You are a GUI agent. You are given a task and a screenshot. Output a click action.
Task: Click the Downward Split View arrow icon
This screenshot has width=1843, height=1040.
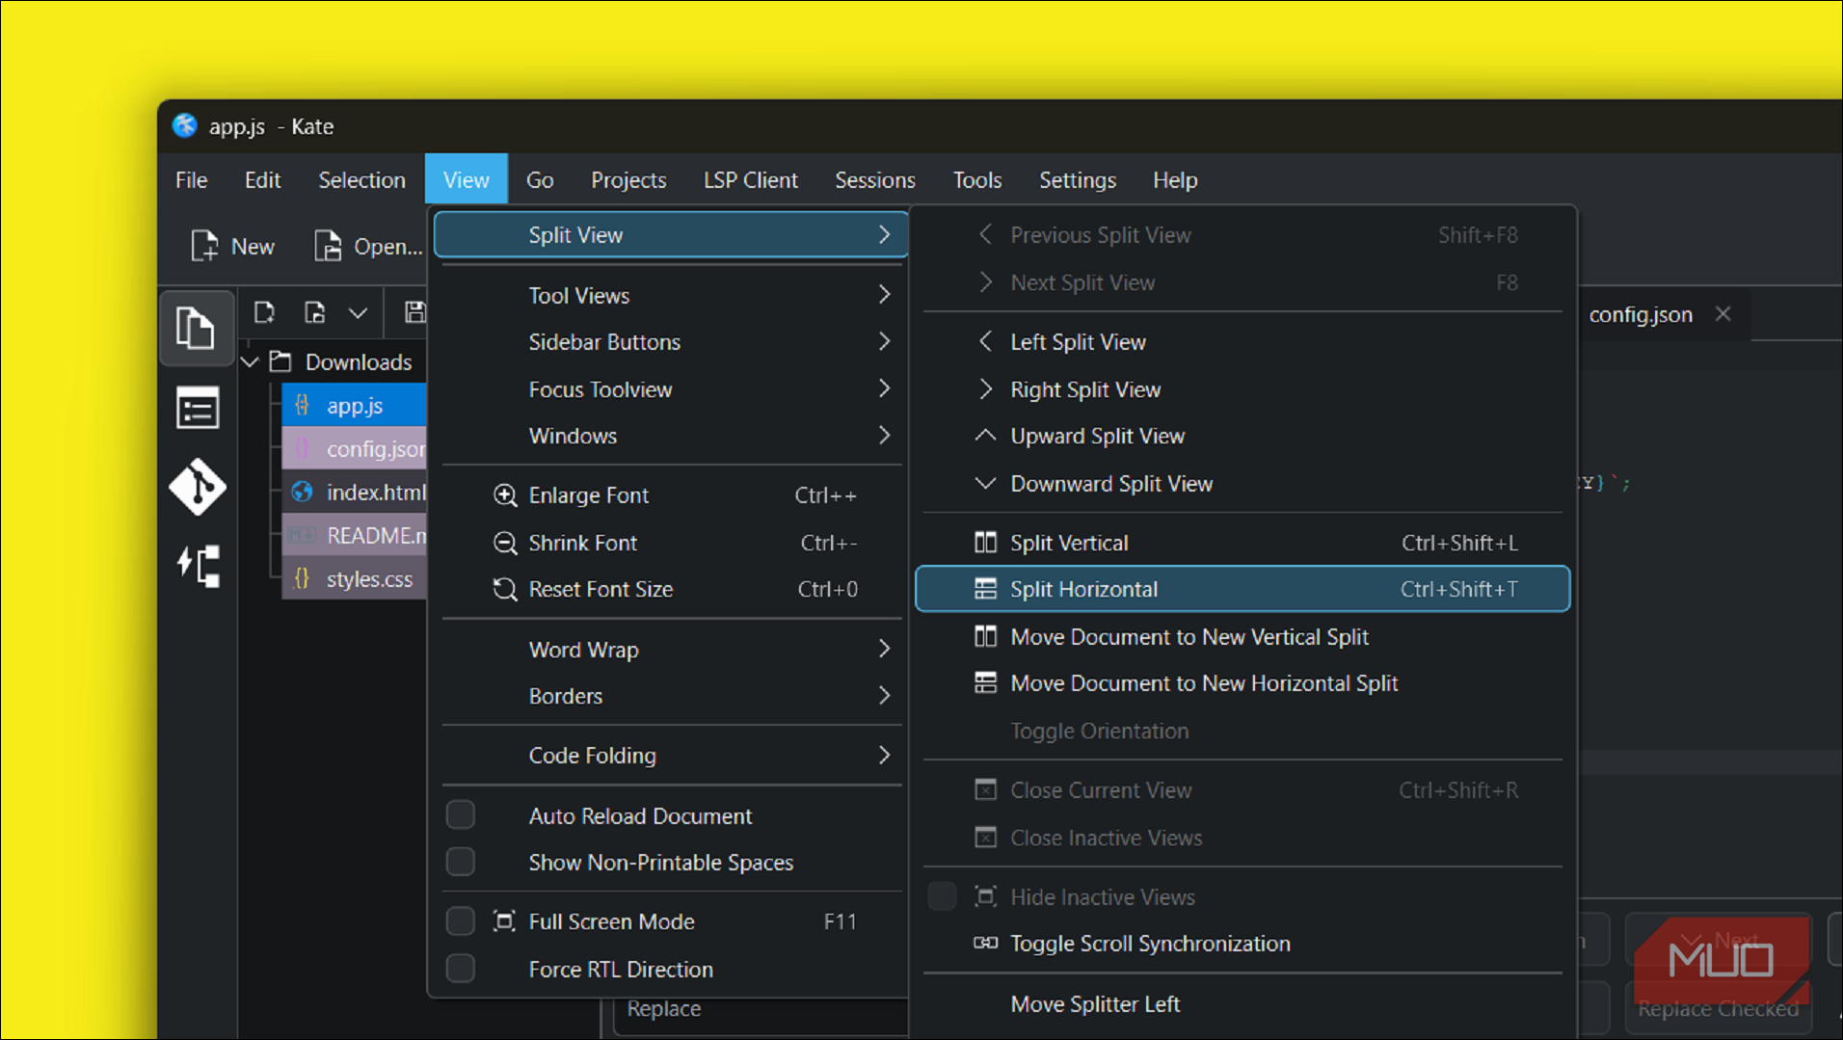pos(985,483)
